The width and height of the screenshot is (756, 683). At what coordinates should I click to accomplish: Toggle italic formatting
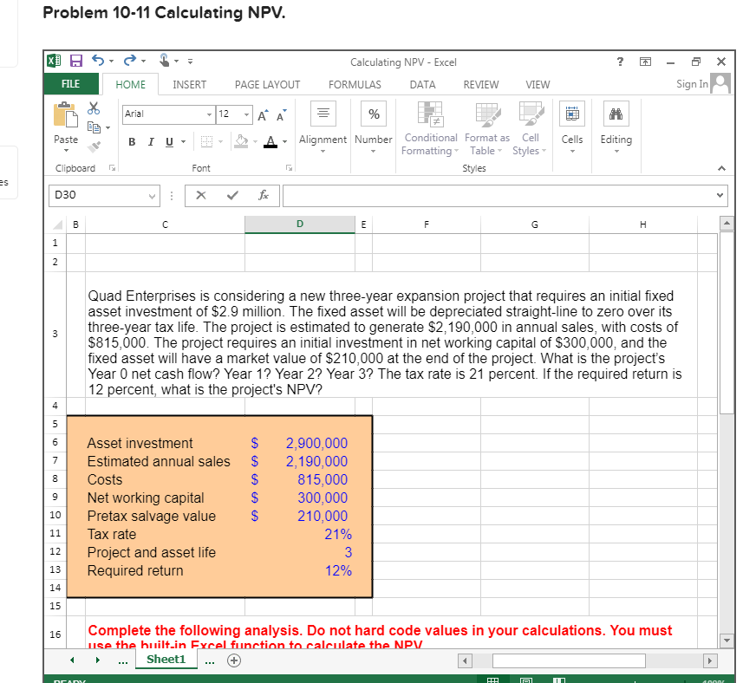150,141
